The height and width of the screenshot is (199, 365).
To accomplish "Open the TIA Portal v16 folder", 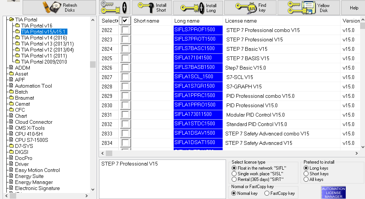I will tap(37, 26).
